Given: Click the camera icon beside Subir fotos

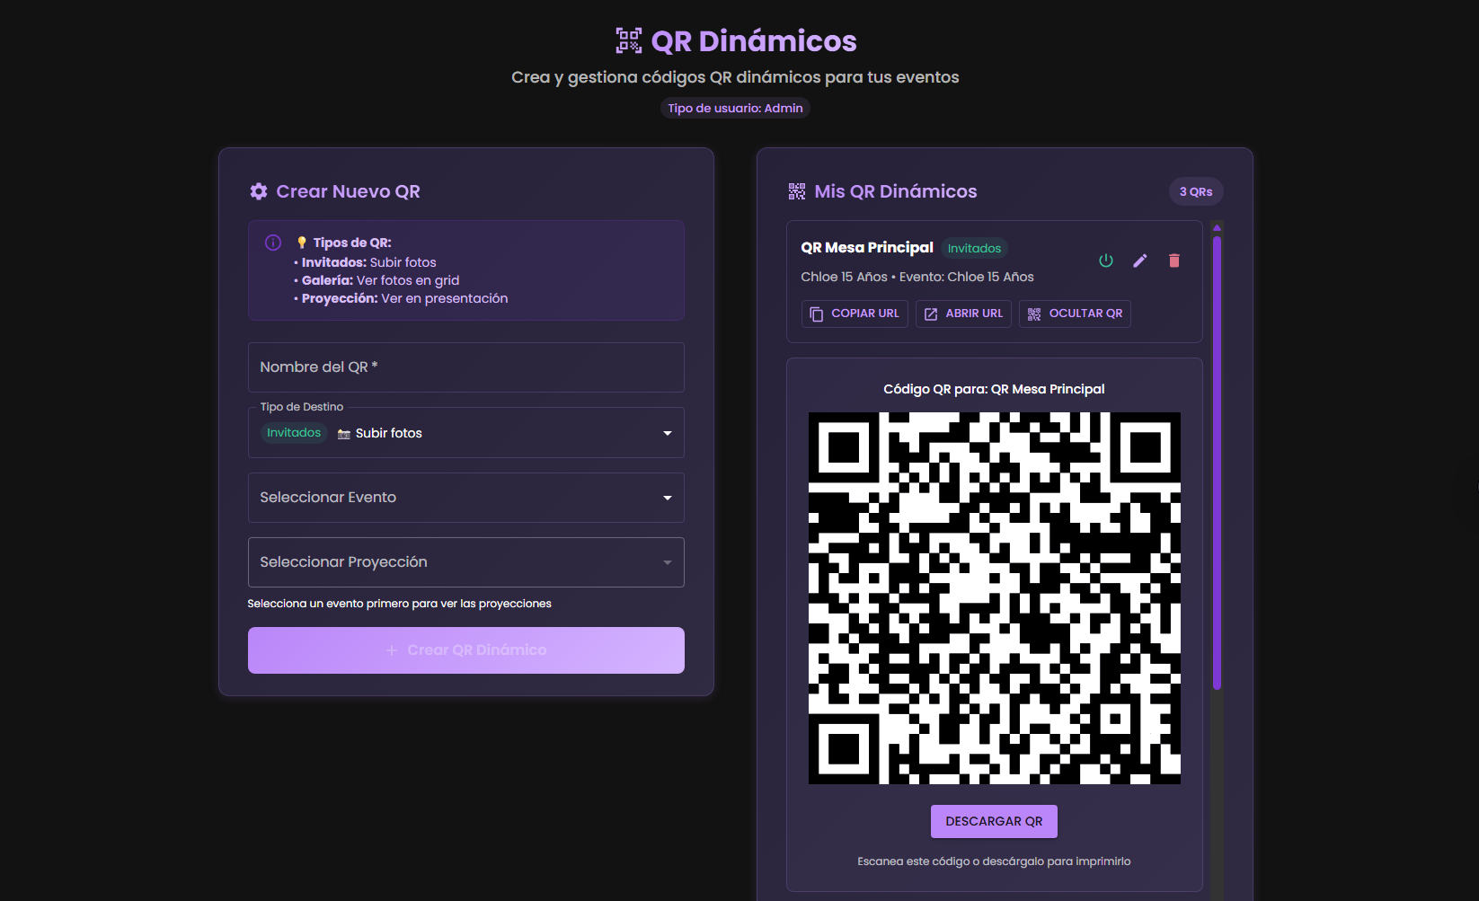Looking at the screenshot, I should (x=344, y=434).
